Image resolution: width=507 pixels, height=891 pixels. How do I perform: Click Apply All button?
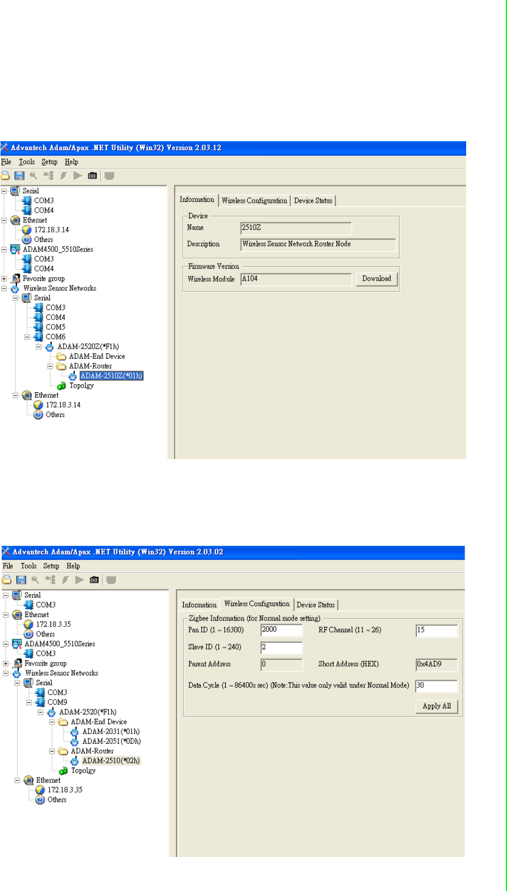pos(437,706)
